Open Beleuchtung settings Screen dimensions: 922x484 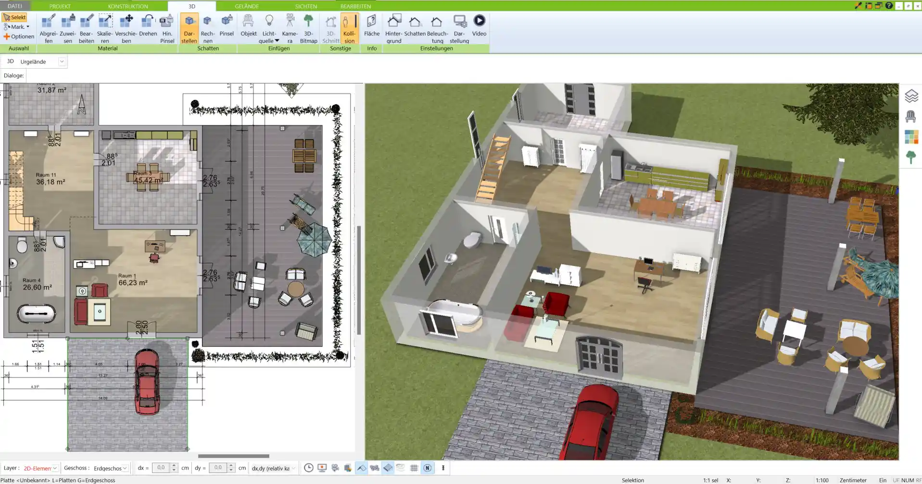(x=437, y=29)
